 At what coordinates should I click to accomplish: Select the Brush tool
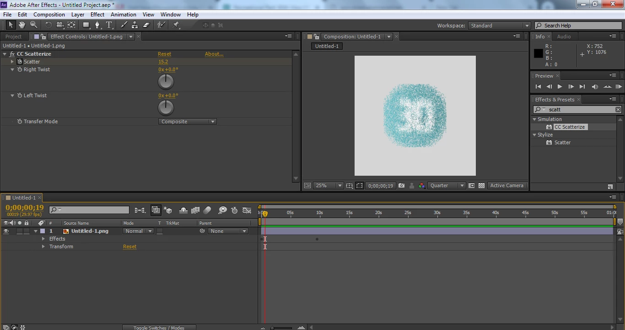(124, 25)
